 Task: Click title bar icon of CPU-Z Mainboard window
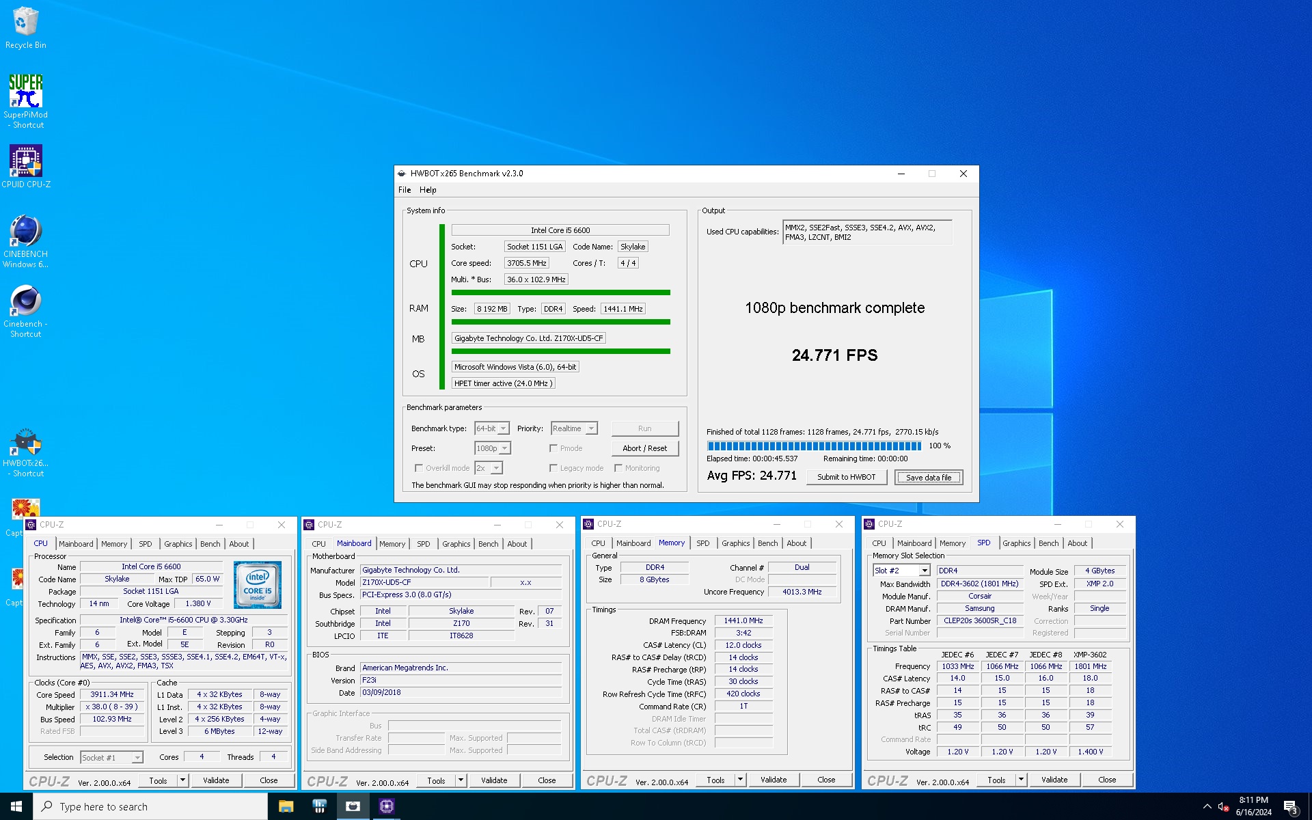tap(309, 525)
